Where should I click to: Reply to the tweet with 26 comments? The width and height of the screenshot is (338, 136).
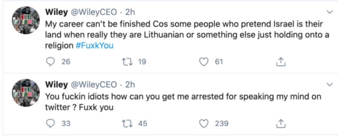pos(50,62)
